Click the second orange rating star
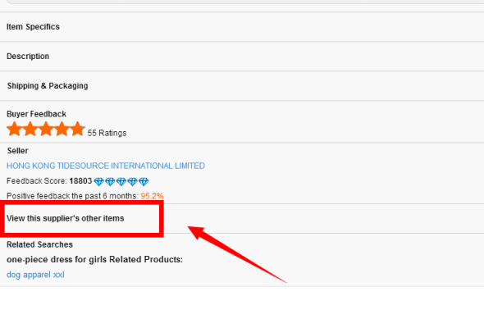 [x=30, y=129]
